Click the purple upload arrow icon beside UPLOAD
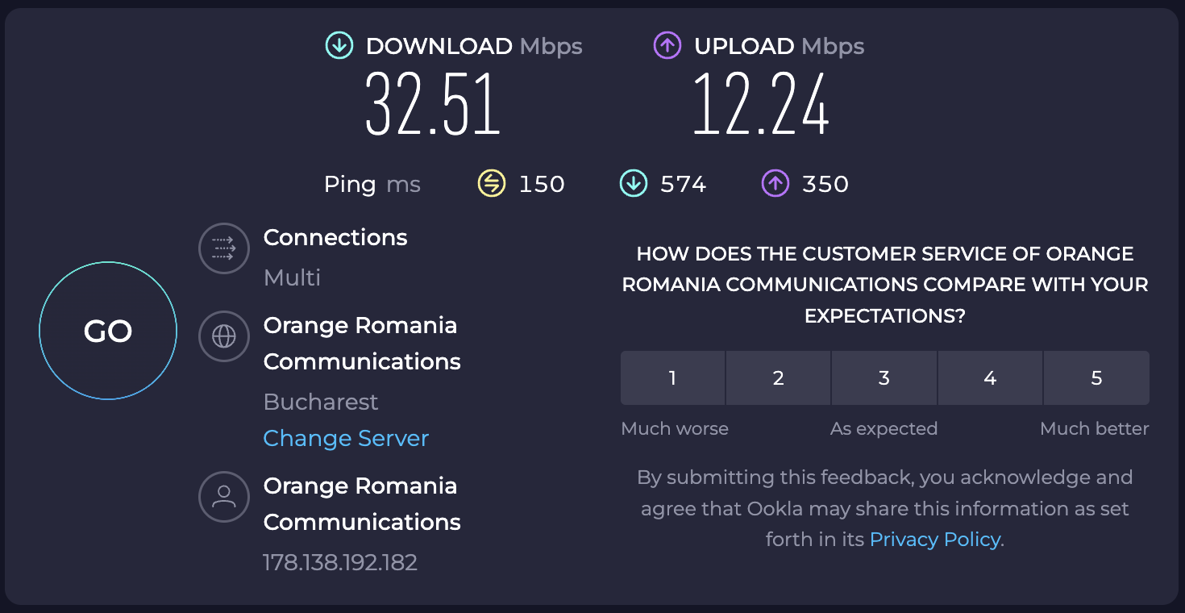 [x=667, y=46]
